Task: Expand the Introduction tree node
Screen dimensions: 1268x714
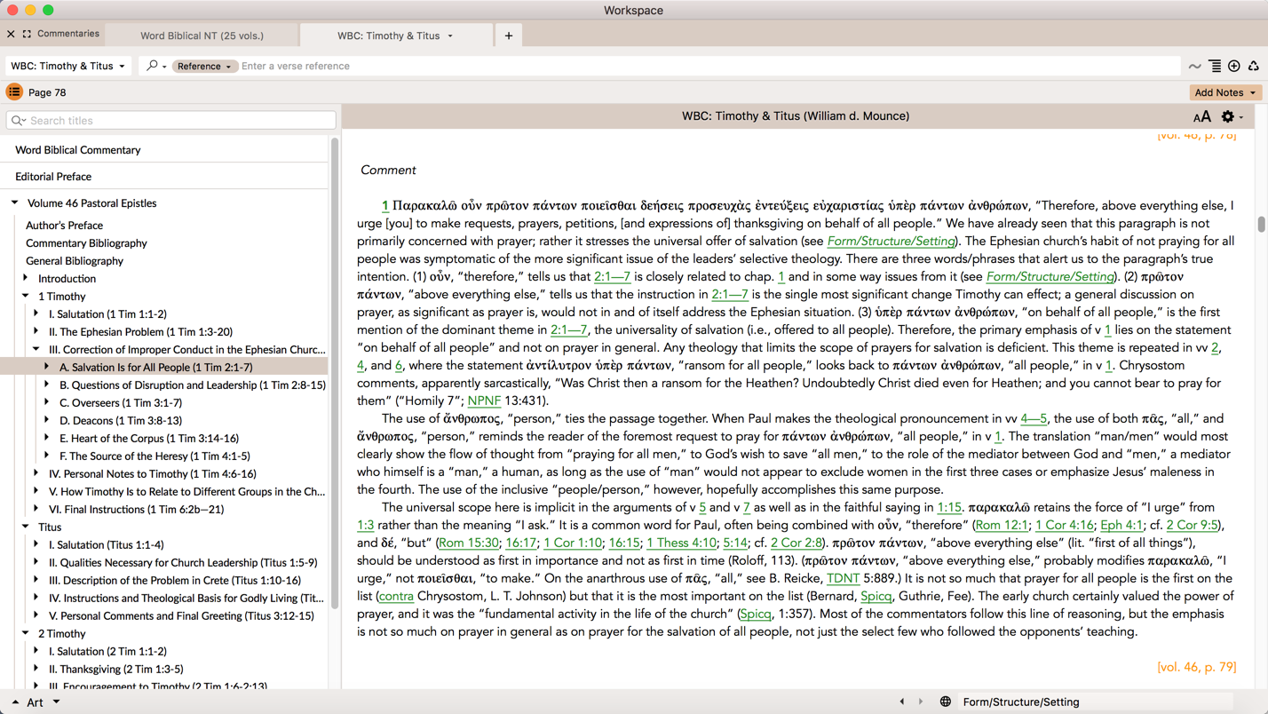Action: [x=26, y=278]
